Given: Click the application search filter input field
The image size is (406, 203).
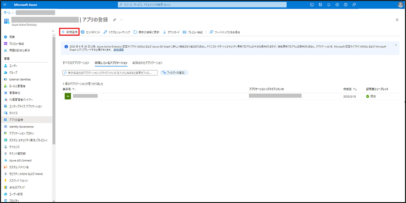Looking at the screenshot, I should point(110,73).
